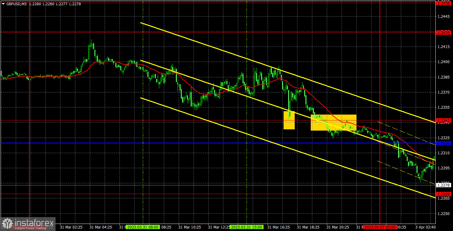Select the wide yellow rectangle near 18:25–20:25
Image resolution: width=453 pixels, height=231 pixels.
tap(334, 123)
